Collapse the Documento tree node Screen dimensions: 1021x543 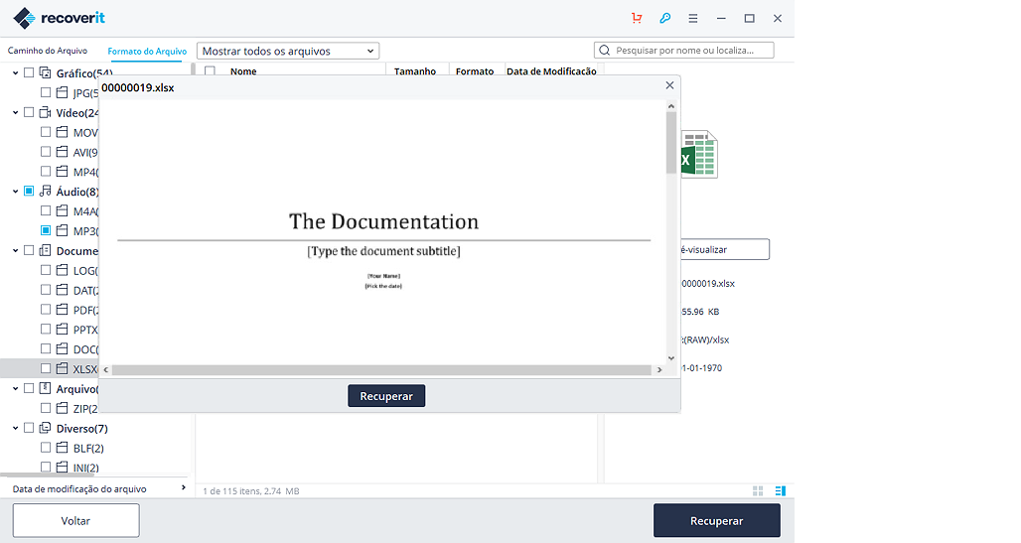point(15,251)
